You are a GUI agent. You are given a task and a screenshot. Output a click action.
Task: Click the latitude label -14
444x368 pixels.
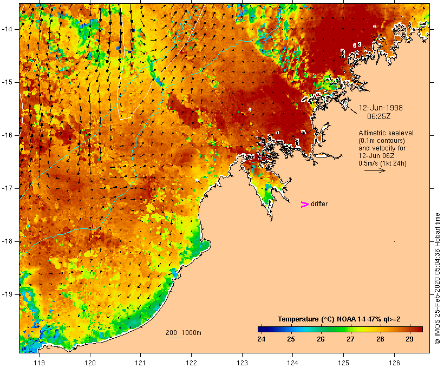pos(7,29)
